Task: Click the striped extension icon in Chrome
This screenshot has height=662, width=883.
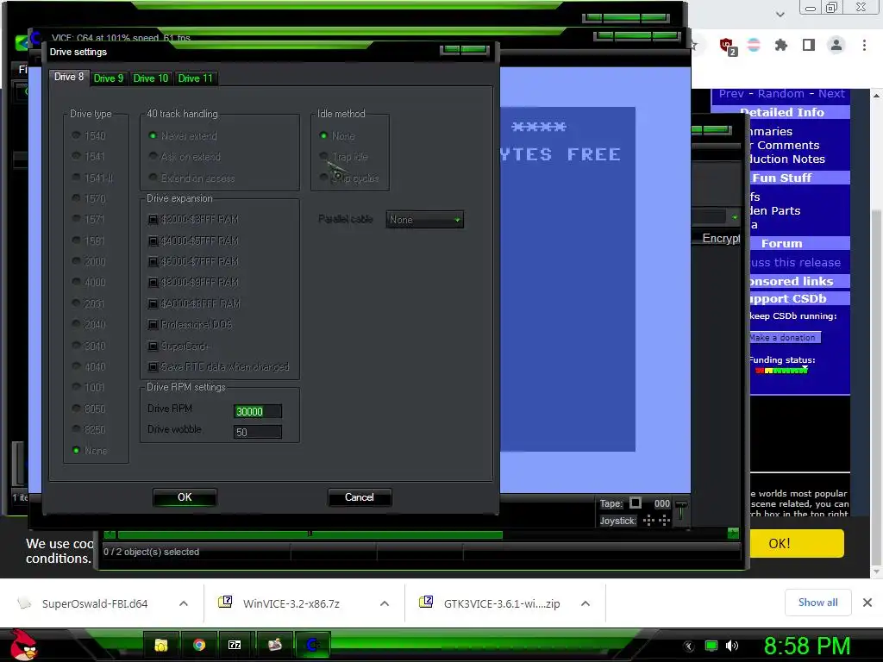Action: 754,45
